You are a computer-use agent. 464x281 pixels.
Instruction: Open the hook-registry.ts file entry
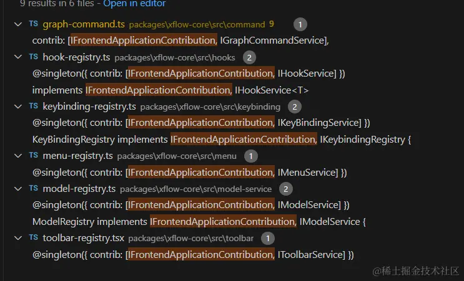point(76,57)
